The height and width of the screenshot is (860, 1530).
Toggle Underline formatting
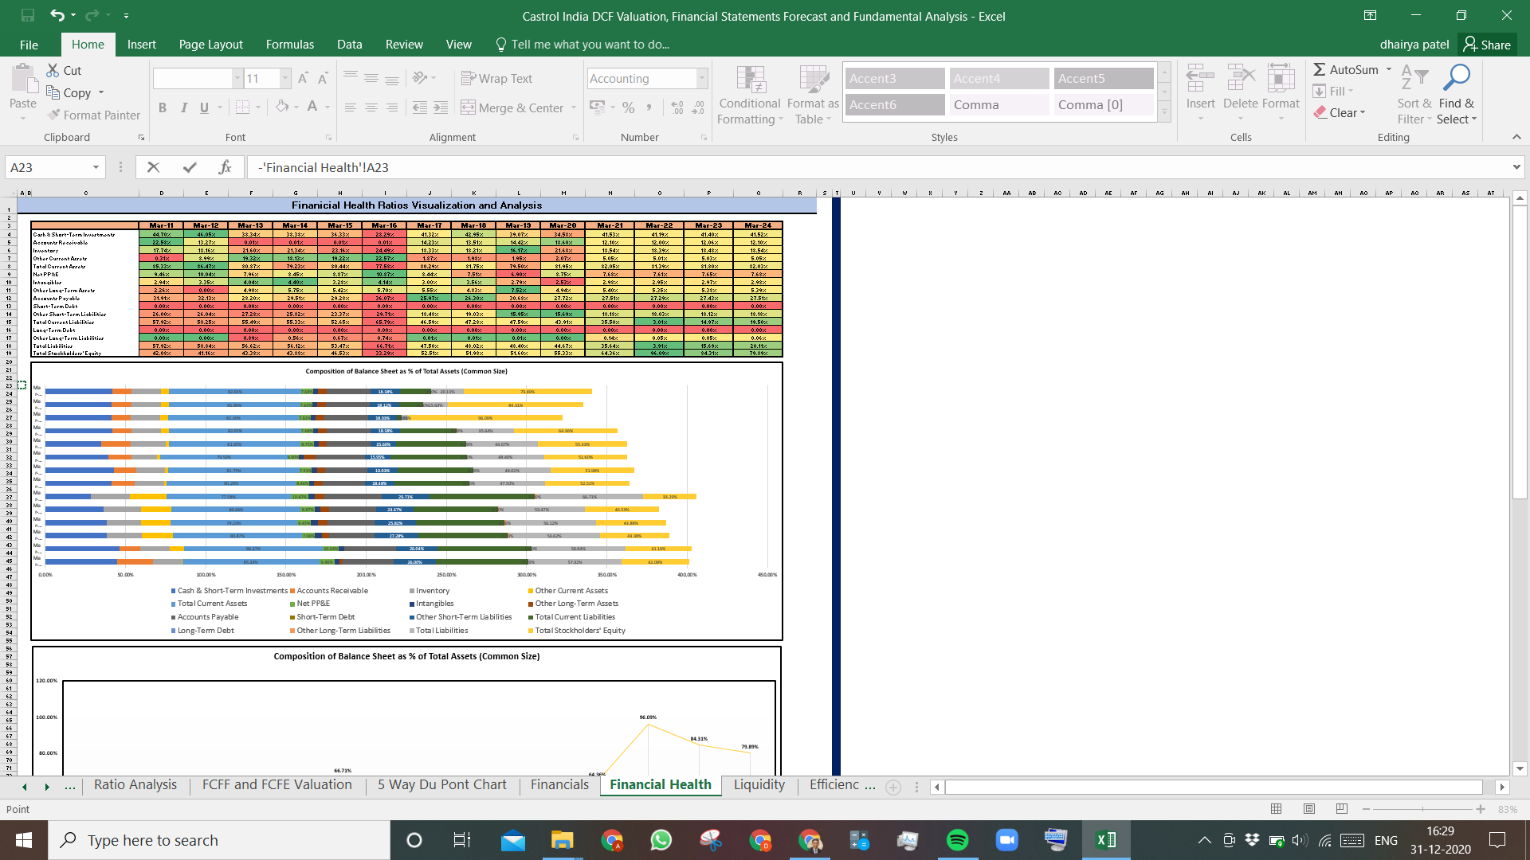coord(204,107)
